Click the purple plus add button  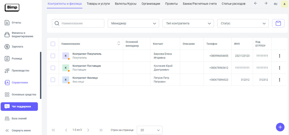280,127
